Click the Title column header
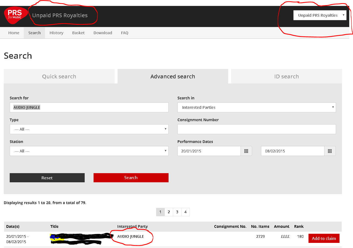 [54, 226]
